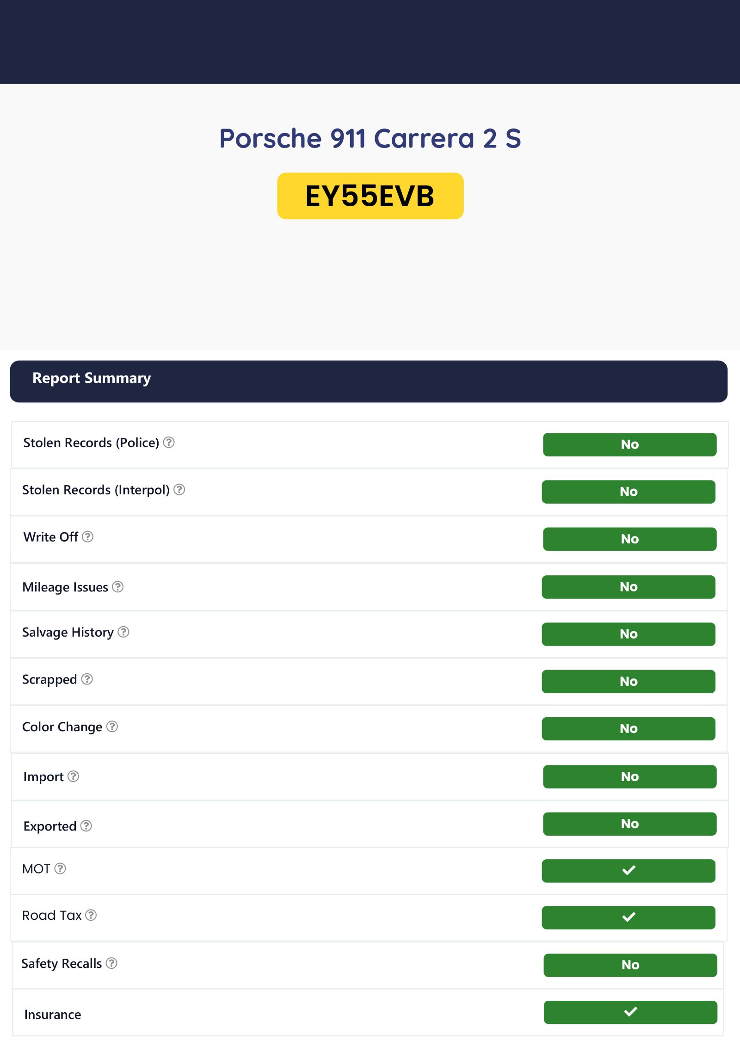
Task: Click the Write Off question mark icon
Action: [87, 536]
